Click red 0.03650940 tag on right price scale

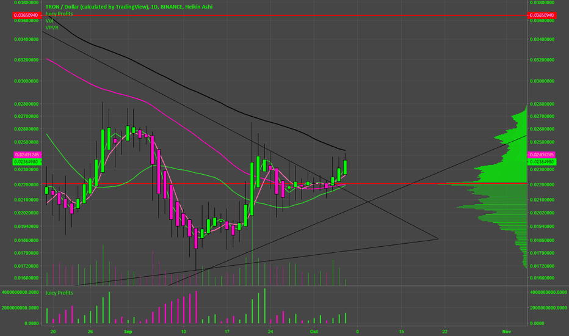542,15
